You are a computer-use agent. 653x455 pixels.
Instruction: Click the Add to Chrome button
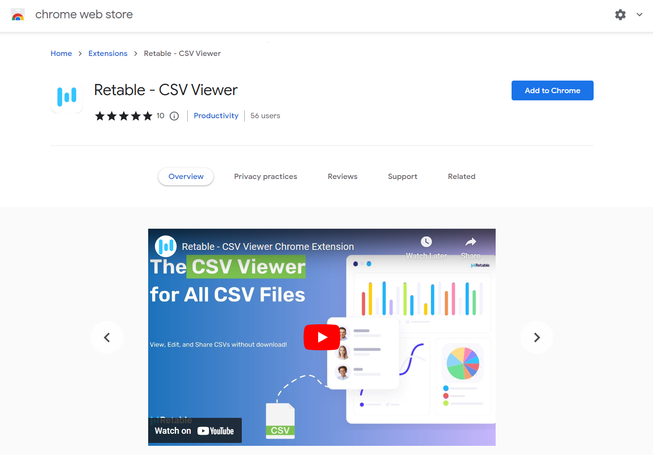tap(552, 91)
